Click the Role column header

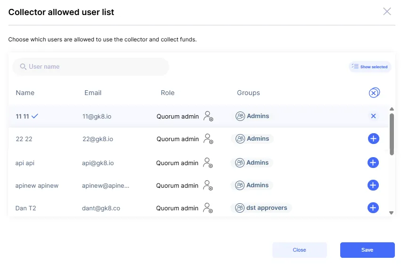167,93
